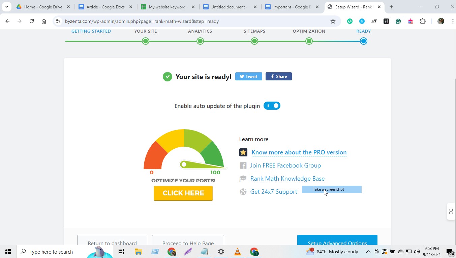Click the Windows search box
This screenshot has height=258, width=456.
pos(64,252)
